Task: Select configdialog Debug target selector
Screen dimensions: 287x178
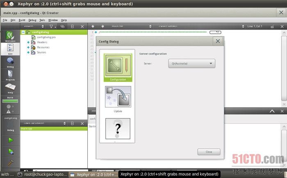Action: (11, 125)
